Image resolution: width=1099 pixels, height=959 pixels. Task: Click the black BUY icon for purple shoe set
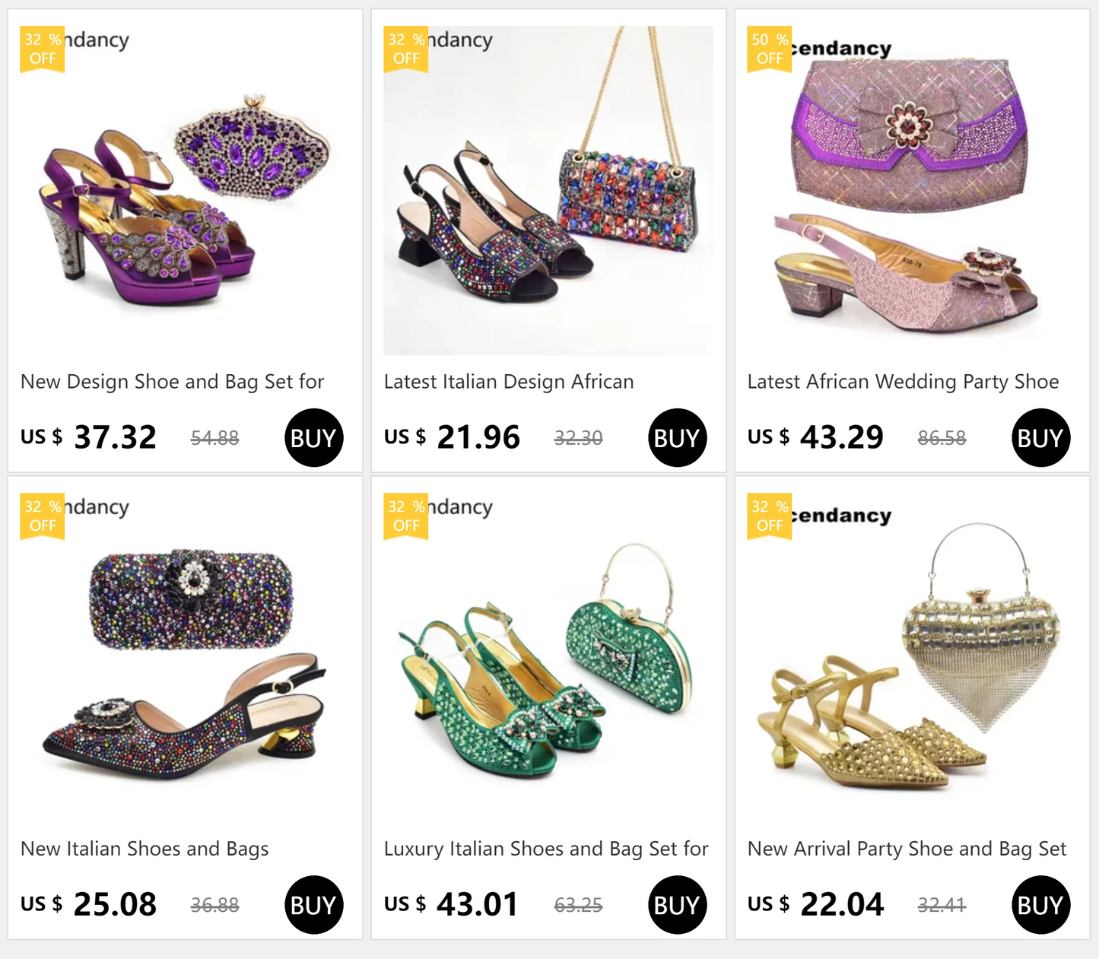pos(313,437)
